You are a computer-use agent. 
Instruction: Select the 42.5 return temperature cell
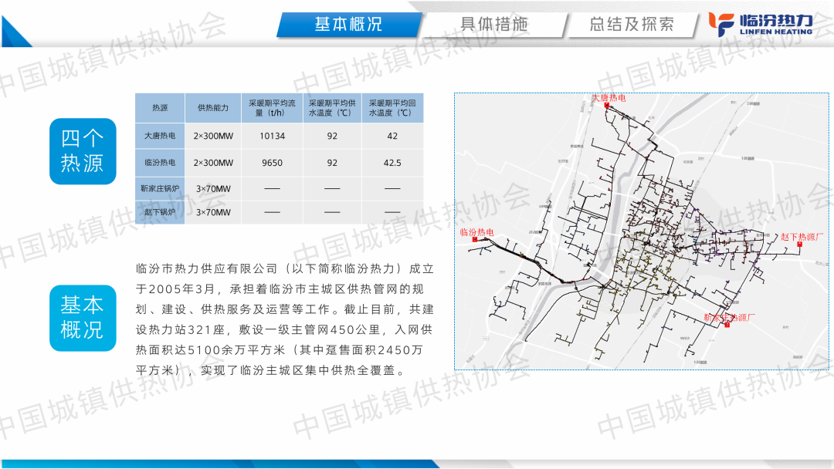point(393,163)
